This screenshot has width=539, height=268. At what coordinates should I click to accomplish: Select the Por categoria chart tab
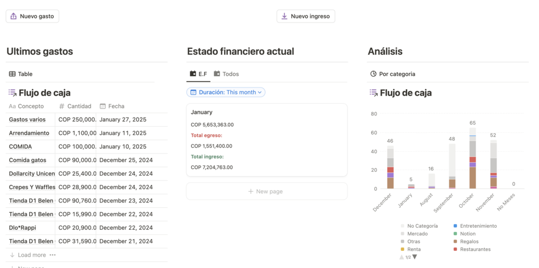click(397, 74)
